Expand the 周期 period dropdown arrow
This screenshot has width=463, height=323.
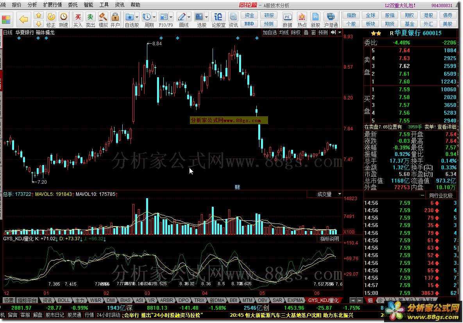154,17
